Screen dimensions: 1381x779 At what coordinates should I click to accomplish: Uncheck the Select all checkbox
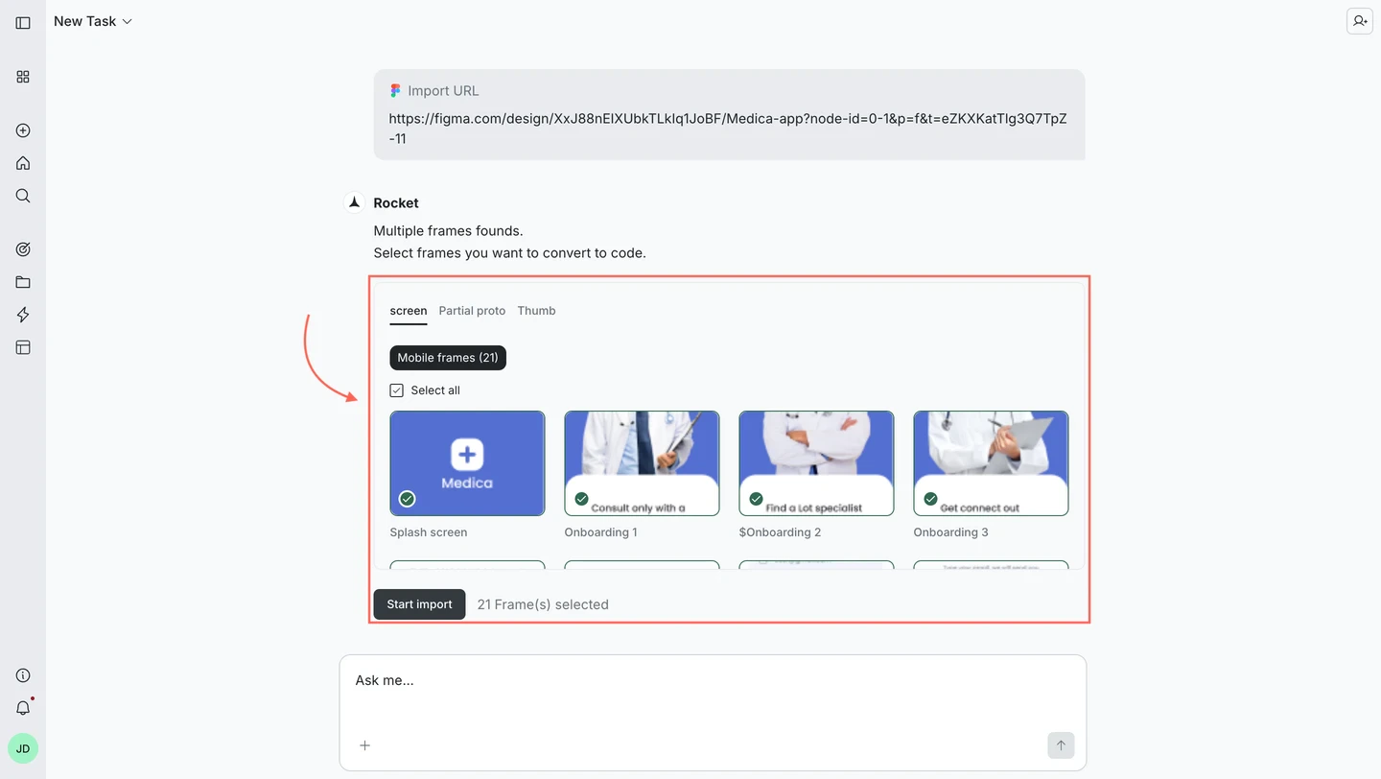396,389
